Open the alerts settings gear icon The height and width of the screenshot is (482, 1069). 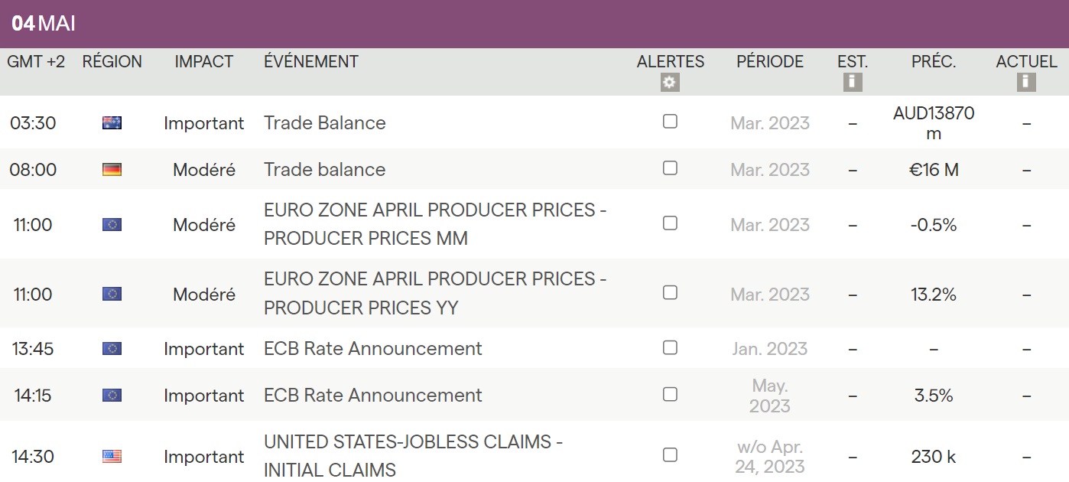pos(670,83)
